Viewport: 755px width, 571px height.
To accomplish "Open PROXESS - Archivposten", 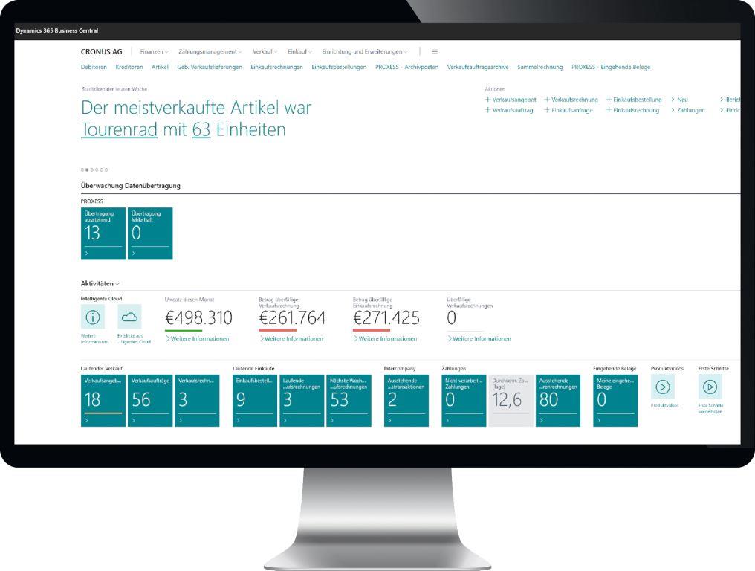I will [407, 67].
